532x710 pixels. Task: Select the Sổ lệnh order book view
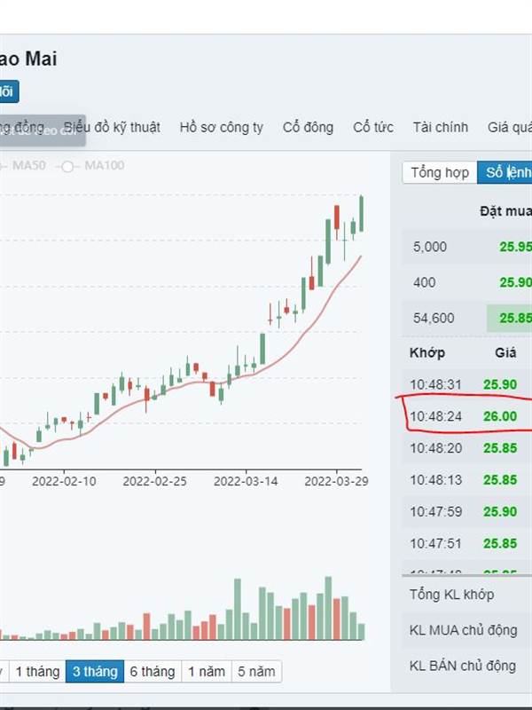pyautogui.click(x=505, y=172)
